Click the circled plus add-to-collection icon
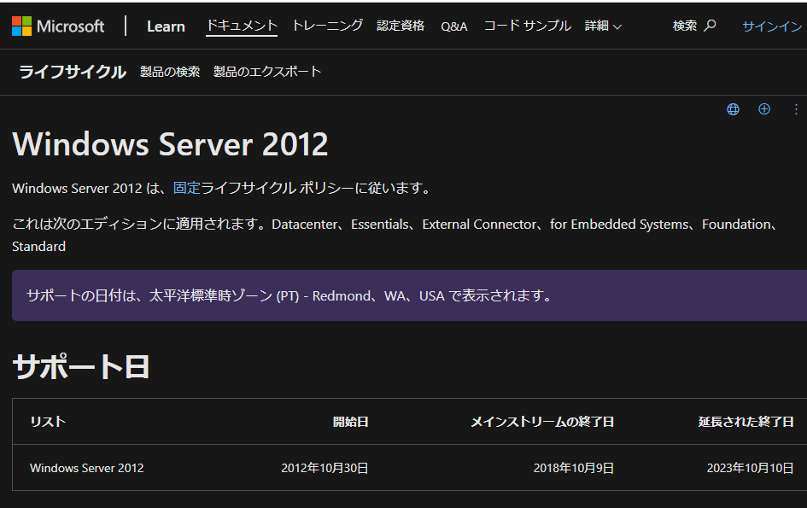The height and width of the screenshot is (508, 807). click(764, 109)
